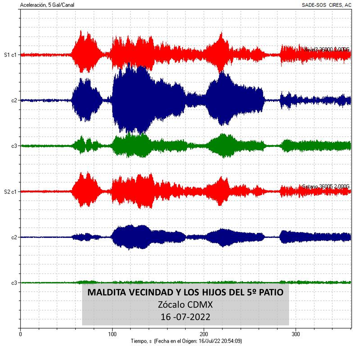
Task: Click the 0 tick on time axis
Action: pos(20,334)
